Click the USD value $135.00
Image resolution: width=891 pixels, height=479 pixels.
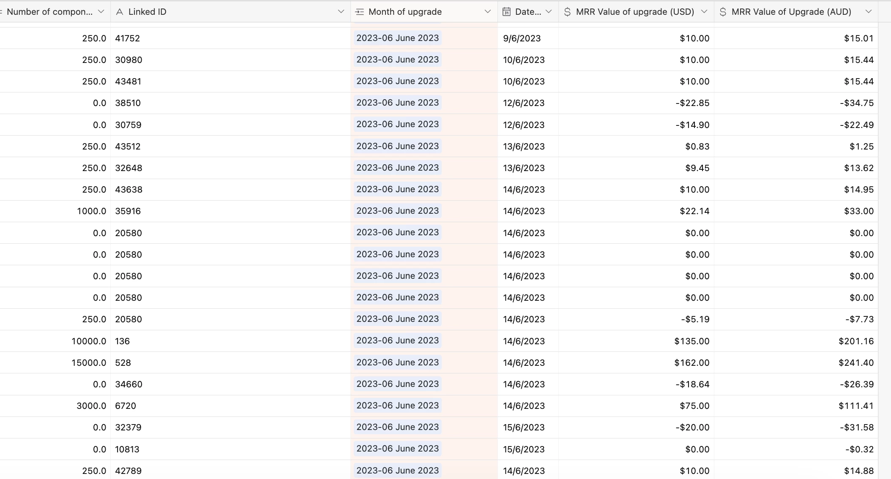[x=691, y=341]
